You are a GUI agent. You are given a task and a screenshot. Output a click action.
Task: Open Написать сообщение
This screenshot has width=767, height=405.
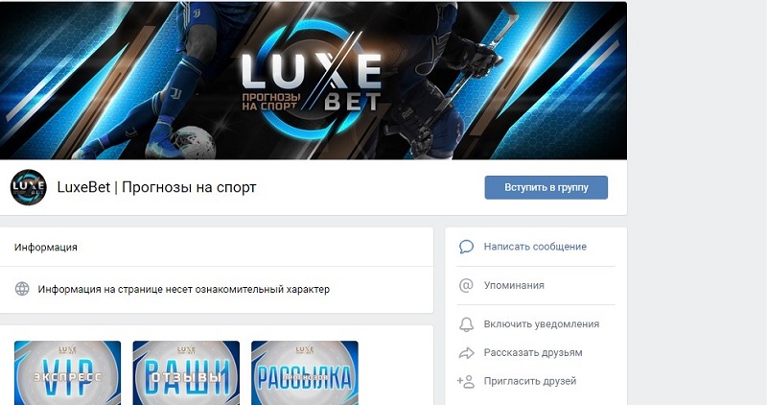pyautogui.click(x=535, y=247)
